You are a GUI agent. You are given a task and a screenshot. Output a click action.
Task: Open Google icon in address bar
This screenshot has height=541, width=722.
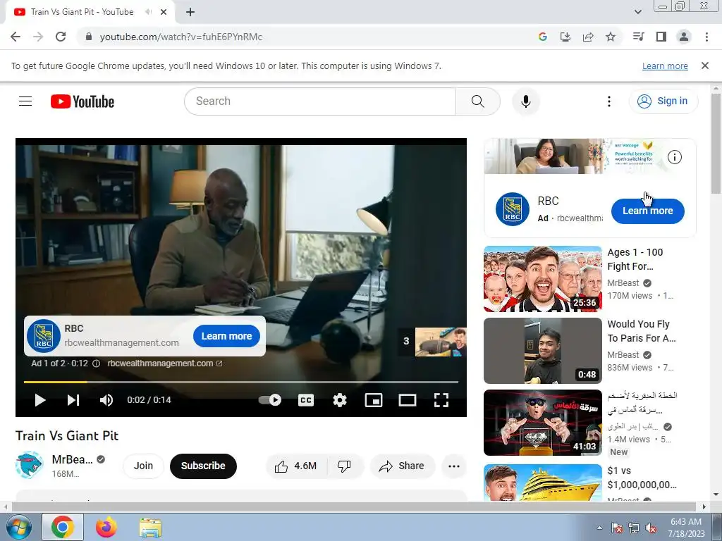pos(542,37)
